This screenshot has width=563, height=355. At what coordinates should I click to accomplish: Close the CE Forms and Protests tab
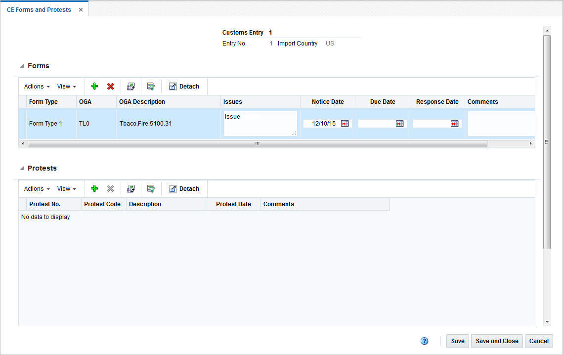coord(81,10)
